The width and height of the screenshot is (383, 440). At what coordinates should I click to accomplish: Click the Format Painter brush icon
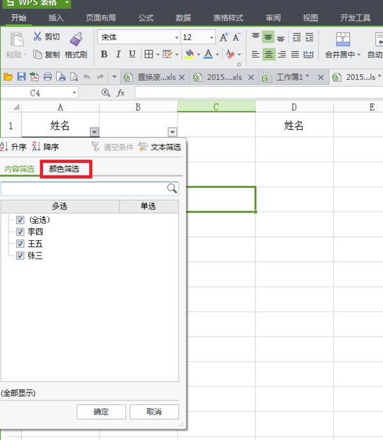coord(75,38)
